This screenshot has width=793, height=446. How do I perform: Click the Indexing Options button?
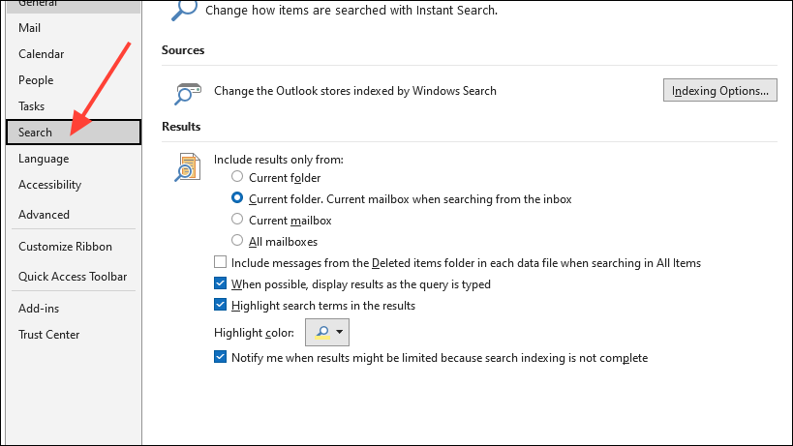720,91
